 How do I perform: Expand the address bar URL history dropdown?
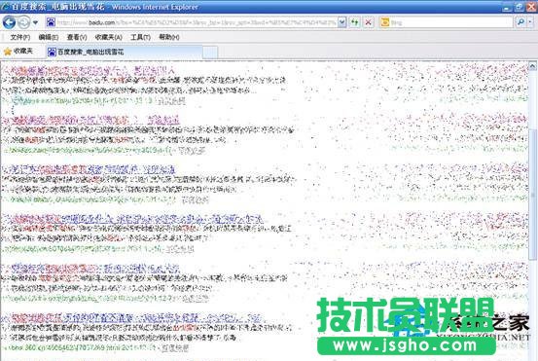pyautogui.click(x=342, y=22)
